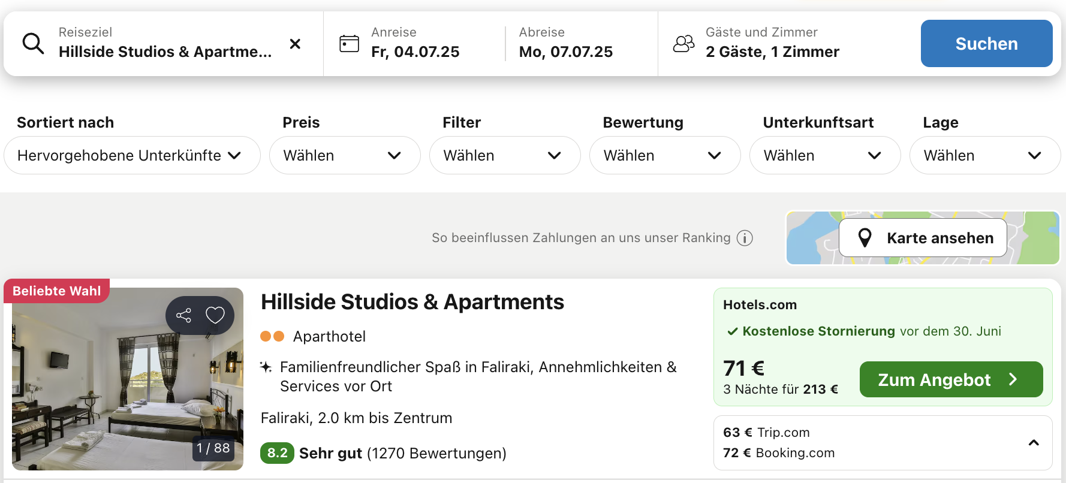Collapse the additional price offers chevron

(x=1034, y=443)
